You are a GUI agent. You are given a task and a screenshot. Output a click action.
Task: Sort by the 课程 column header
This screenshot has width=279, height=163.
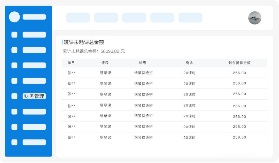(x=105, y=63)
